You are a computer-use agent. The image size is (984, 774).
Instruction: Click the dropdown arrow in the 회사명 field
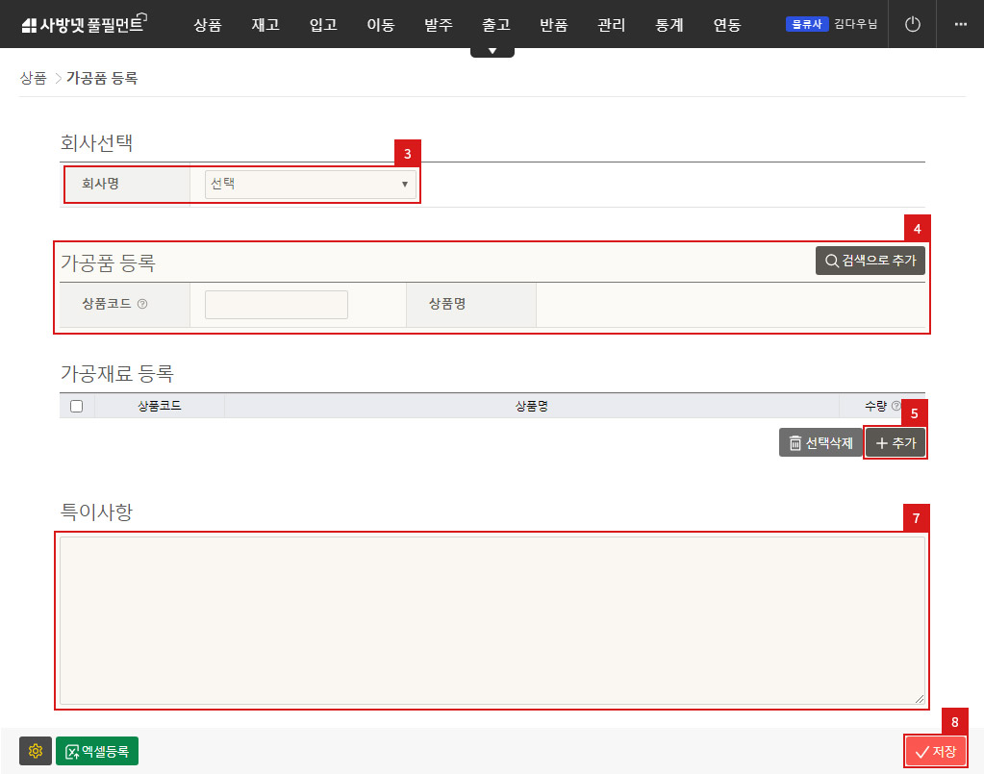pos(405,183)
